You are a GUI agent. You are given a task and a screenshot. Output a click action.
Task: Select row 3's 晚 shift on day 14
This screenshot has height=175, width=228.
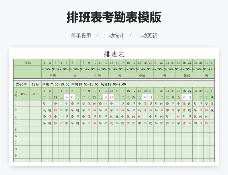click(117, 116)
